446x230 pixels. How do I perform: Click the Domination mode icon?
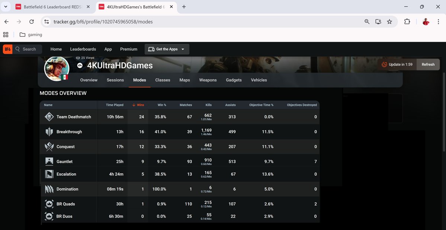49,189
